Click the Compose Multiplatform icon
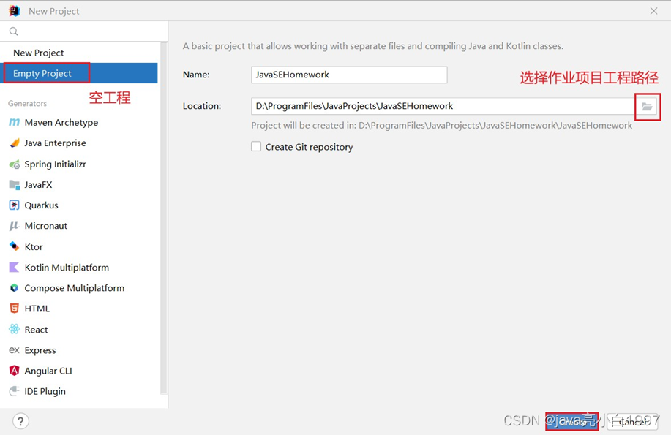Viewport: 671px width, 435px height. 14,288
